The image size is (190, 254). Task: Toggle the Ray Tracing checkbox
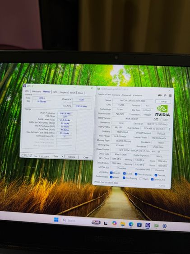click(124, 178)
